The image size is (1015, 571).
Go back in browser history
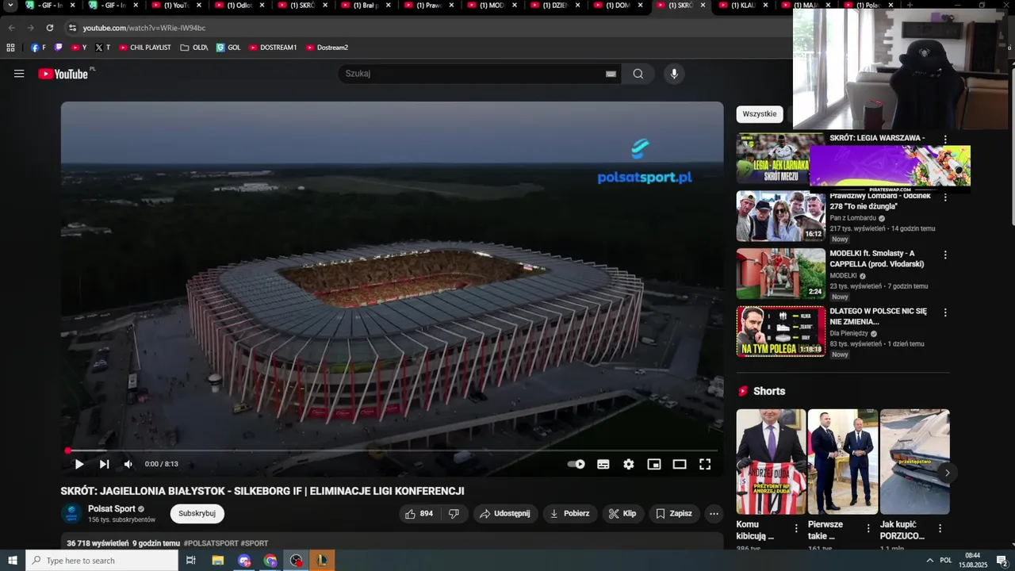pyautogui.click(x=12, y=28)
